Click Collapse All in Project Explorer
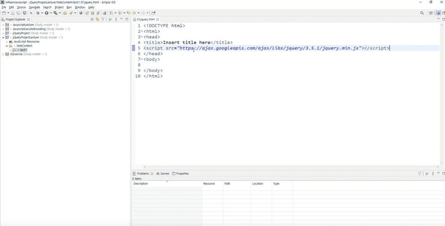 click(92, 19)
